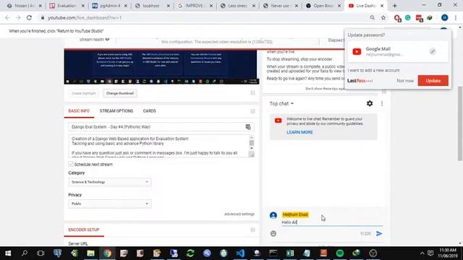
Task: Edit Google Mail entry in LastPass popup
Action: [433, 51]
